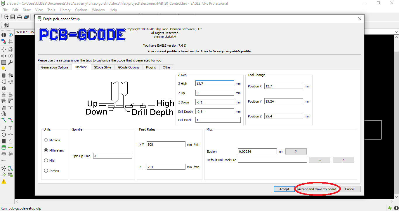The height and width of the screenshot is (211, 399).
Task: Click the Print icon in EAGLE toolbar
Action: [x=20, y=17]
